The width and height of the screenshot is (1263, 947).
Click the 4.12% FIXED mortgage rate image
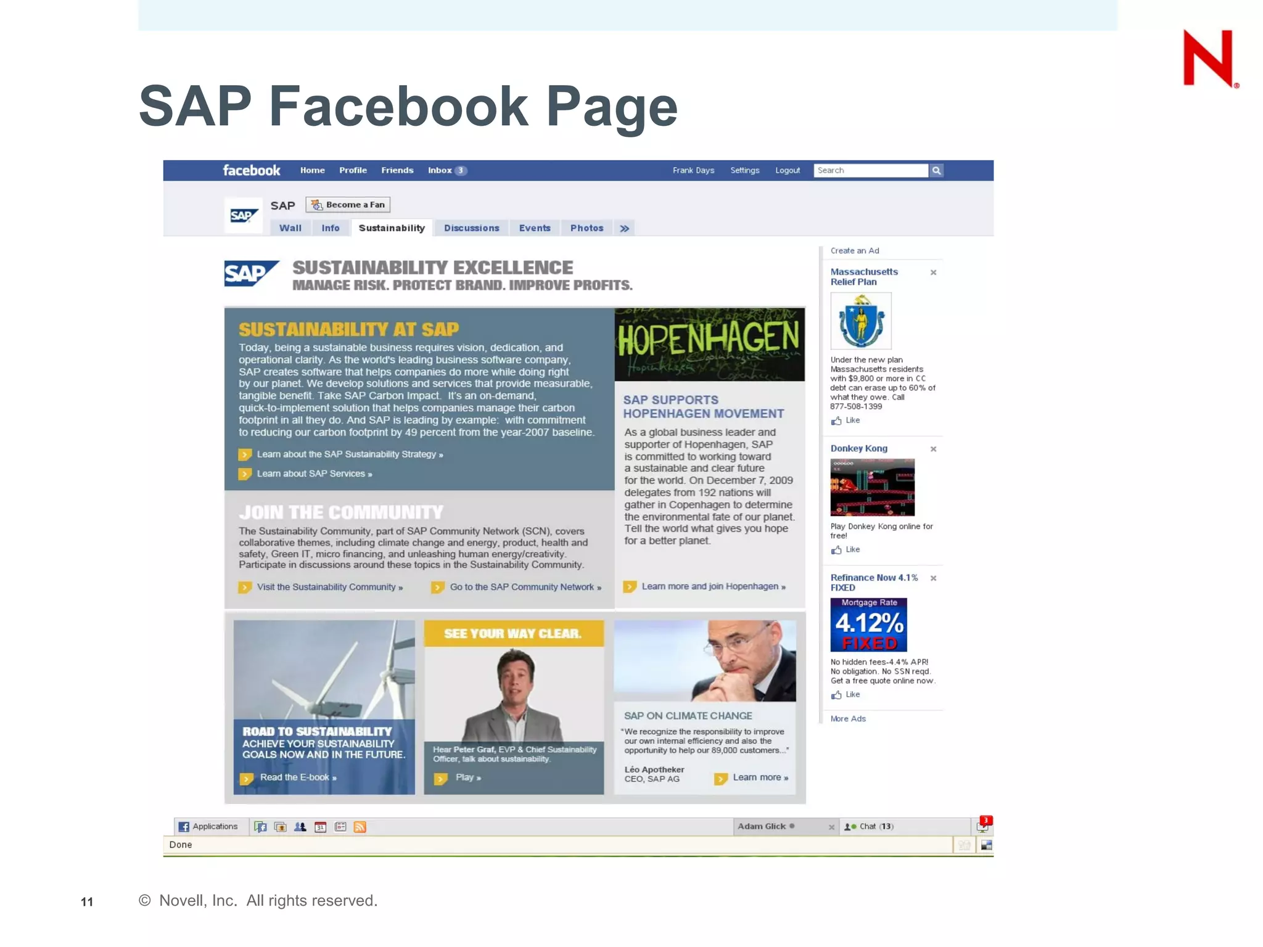[x=868, y=625]
